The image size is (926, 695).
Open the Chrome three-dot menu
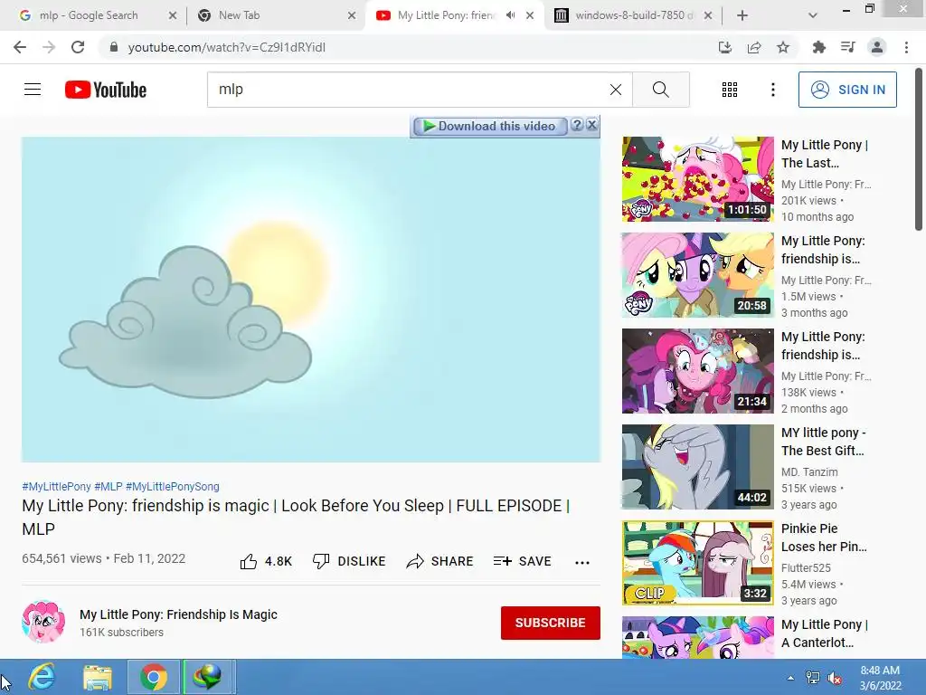pos(906,47)
